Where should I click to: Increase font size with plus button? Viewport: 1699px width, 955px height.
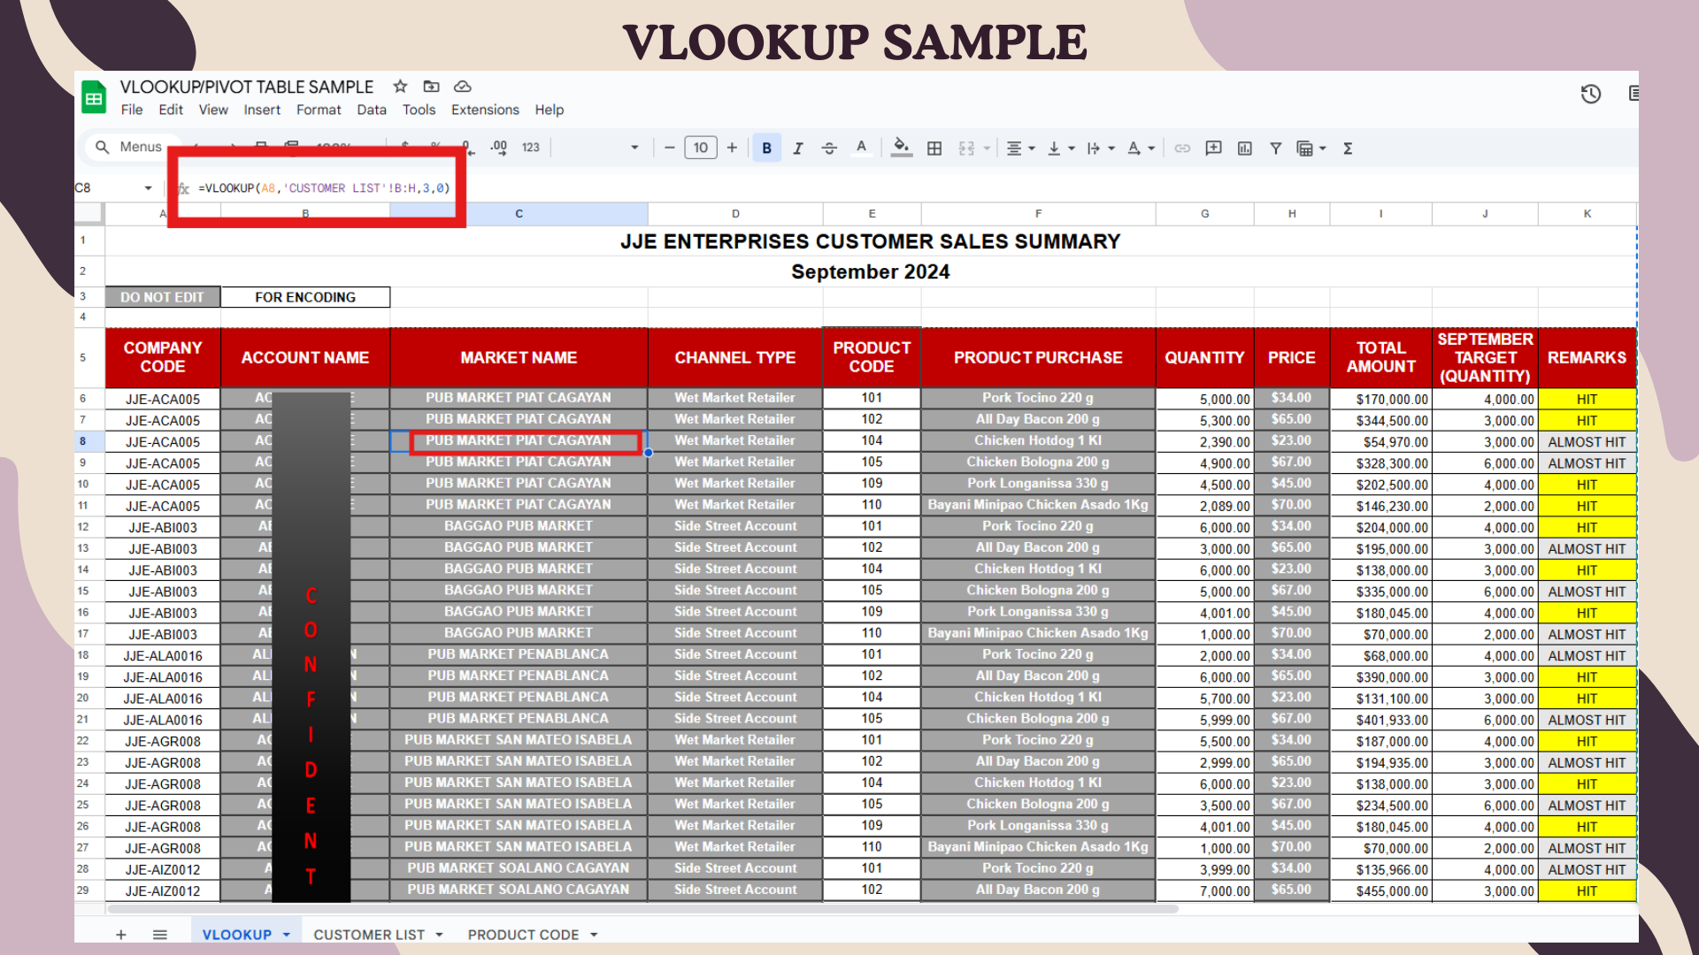tap(732, 148)
